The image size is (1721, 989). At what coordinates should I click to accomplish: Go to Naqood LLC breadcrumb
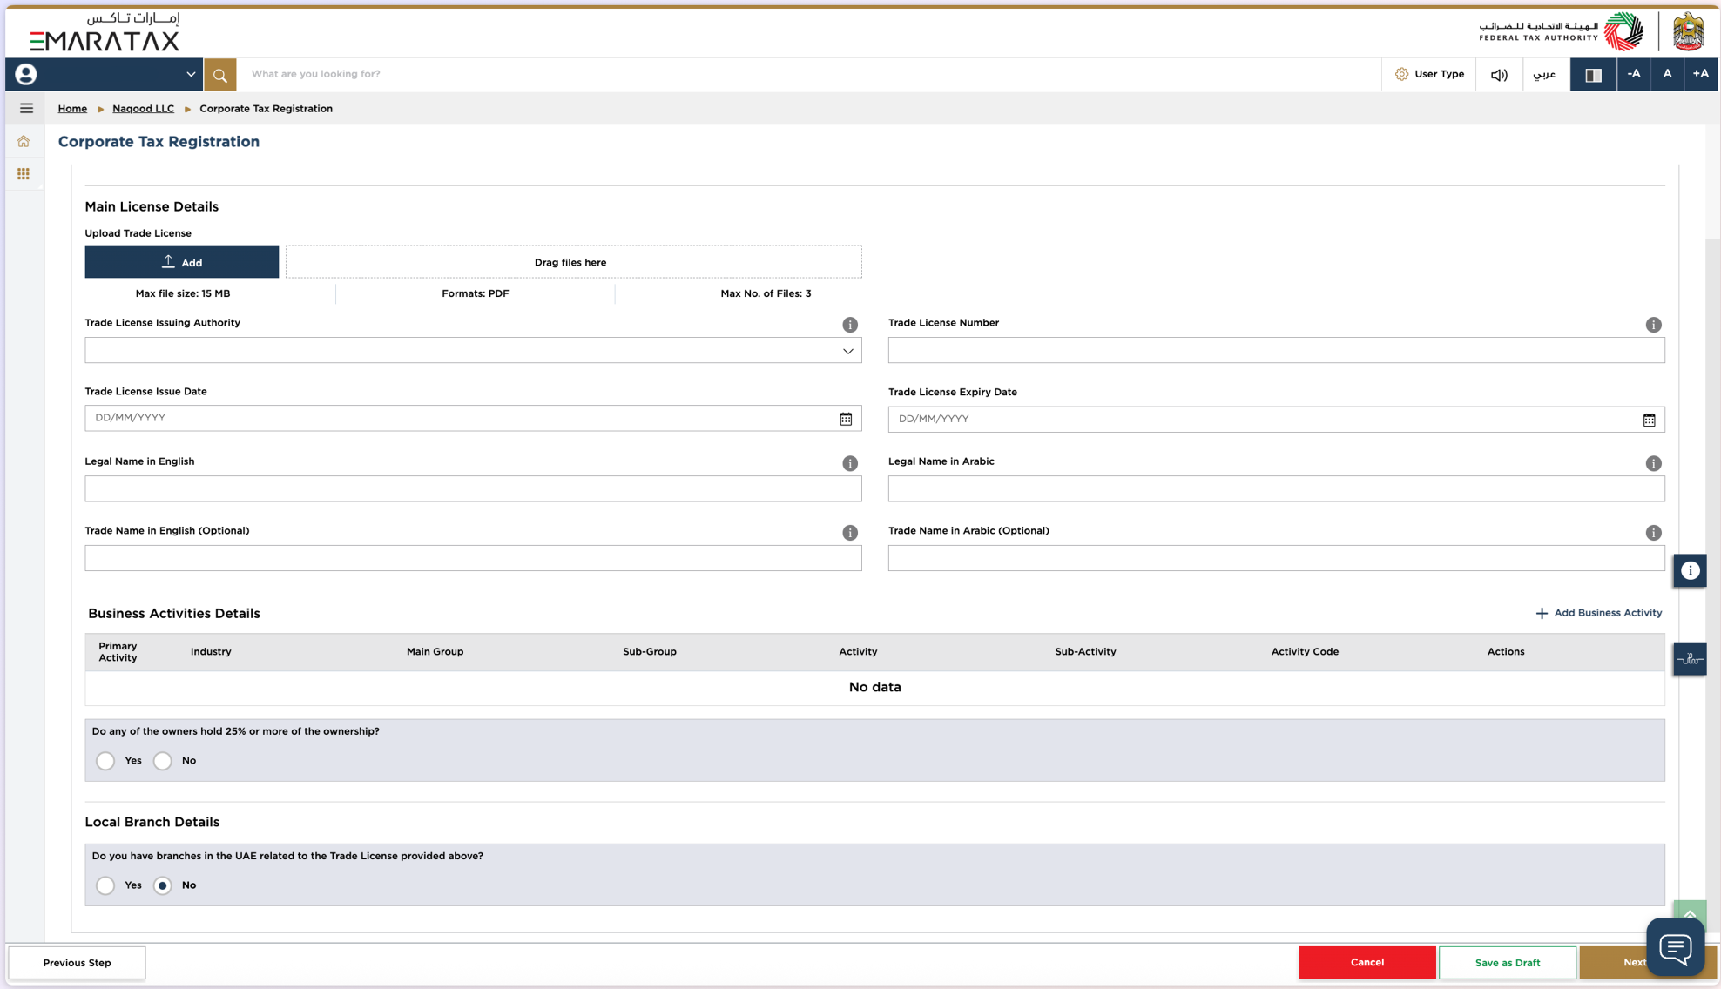click(x=143, y=109)
